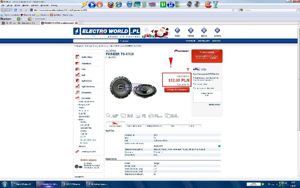Image resolution: width=300 pixels, height=188 pixels.
Task: Click the browser address bar
Action: (x=132, y=10)
